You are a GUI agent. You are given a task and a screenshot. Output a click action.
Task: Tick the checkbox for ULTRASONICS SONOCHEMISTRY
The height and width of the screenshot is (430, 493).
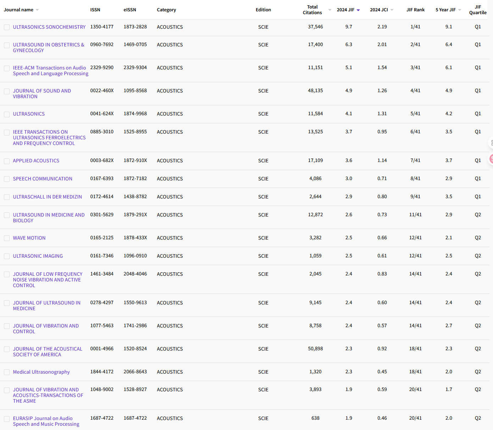pos(7,27)
